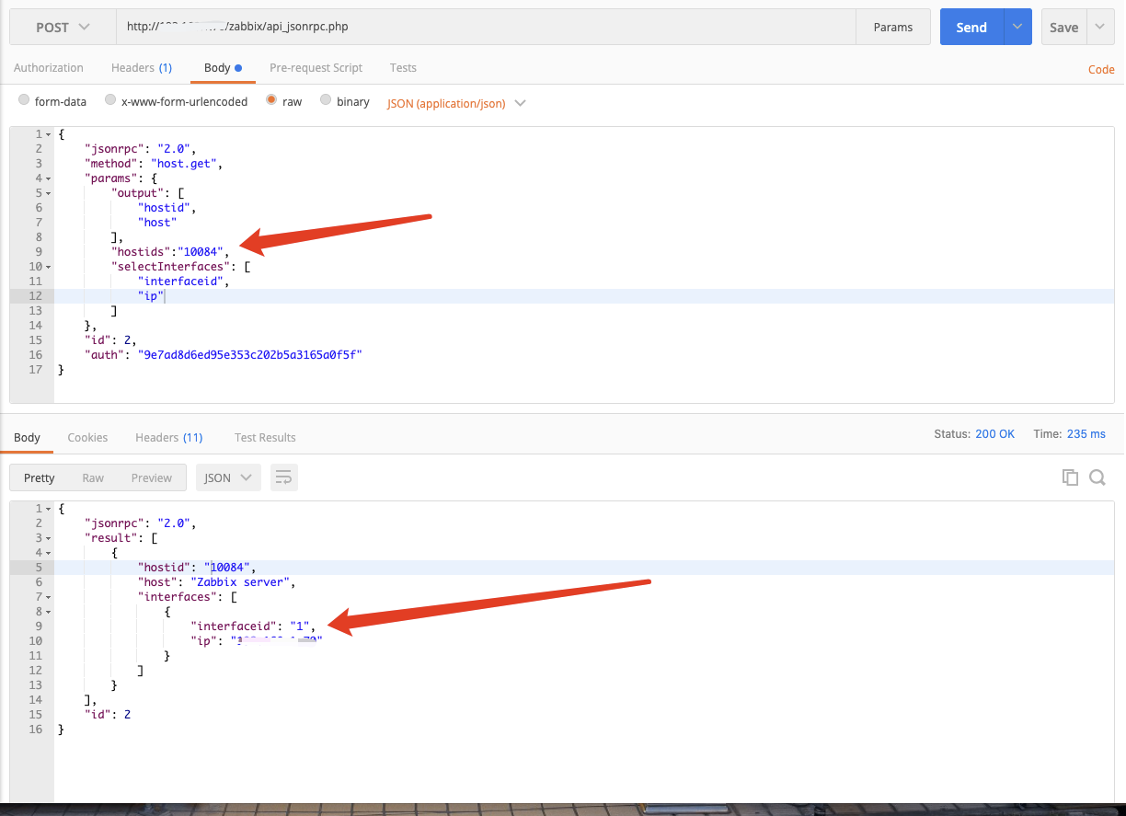The width and height of the screenshot is (1126, 816).
Task: Select the form-data body type
Action: [x=25, y=101]
